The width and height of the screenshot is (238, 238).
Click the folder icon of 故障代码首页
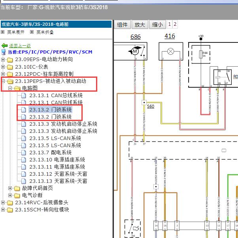(17, 188)
